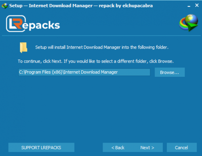Cancel the installation
Image resolution: width=202 pixels, height=156 pixels.
[182, 148]
